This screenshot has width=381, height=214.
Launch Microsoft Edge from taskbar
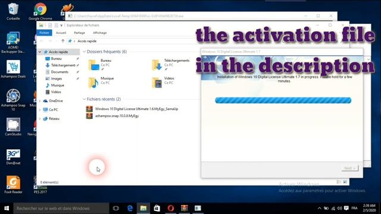click(130, 208)
